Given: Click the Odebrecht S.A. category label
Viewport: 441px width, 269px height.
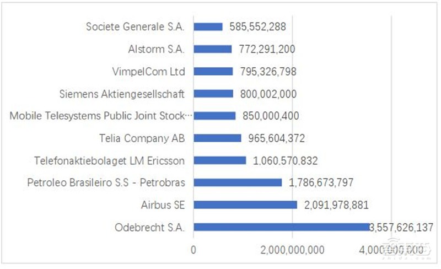Looking at the screenshot, I should coord(149,227).
